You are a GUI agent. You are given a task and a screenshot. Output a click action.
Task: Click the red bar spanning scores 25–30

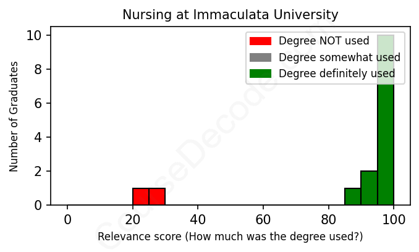(x=157, y=196)
